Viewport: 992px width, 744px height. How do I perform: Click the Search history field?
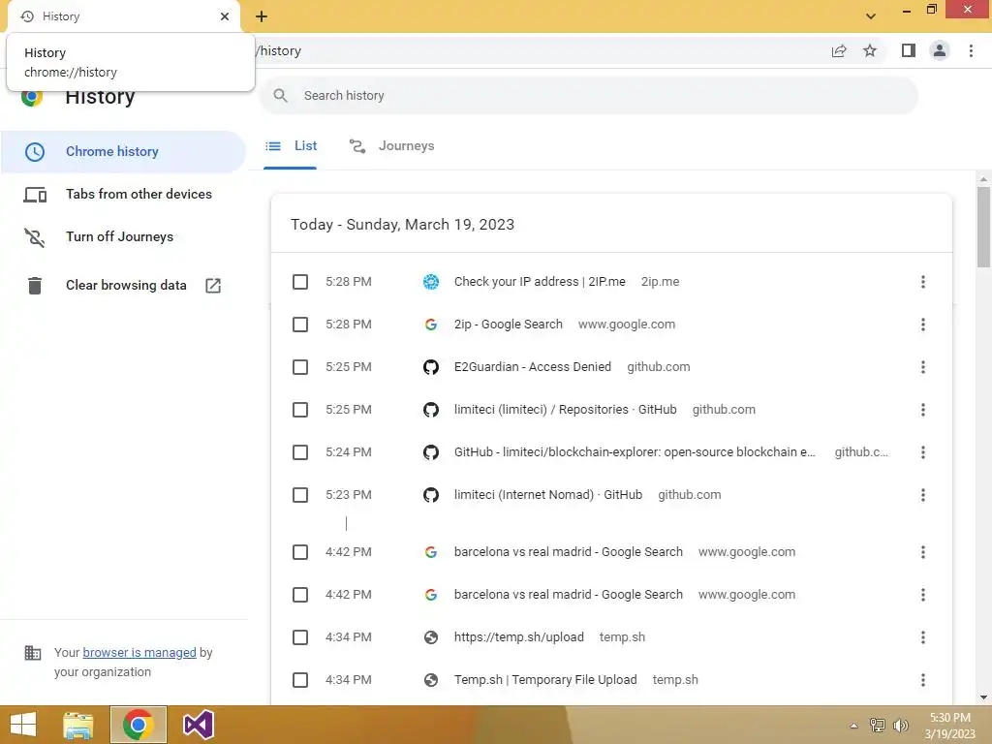tap(588, 96)
